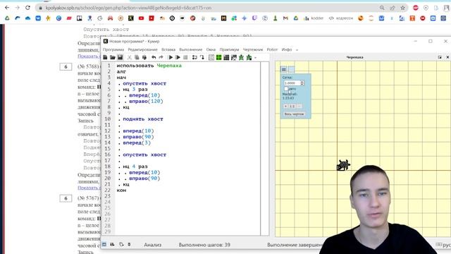Open the Выполнение menu

[x=191, y=49]
